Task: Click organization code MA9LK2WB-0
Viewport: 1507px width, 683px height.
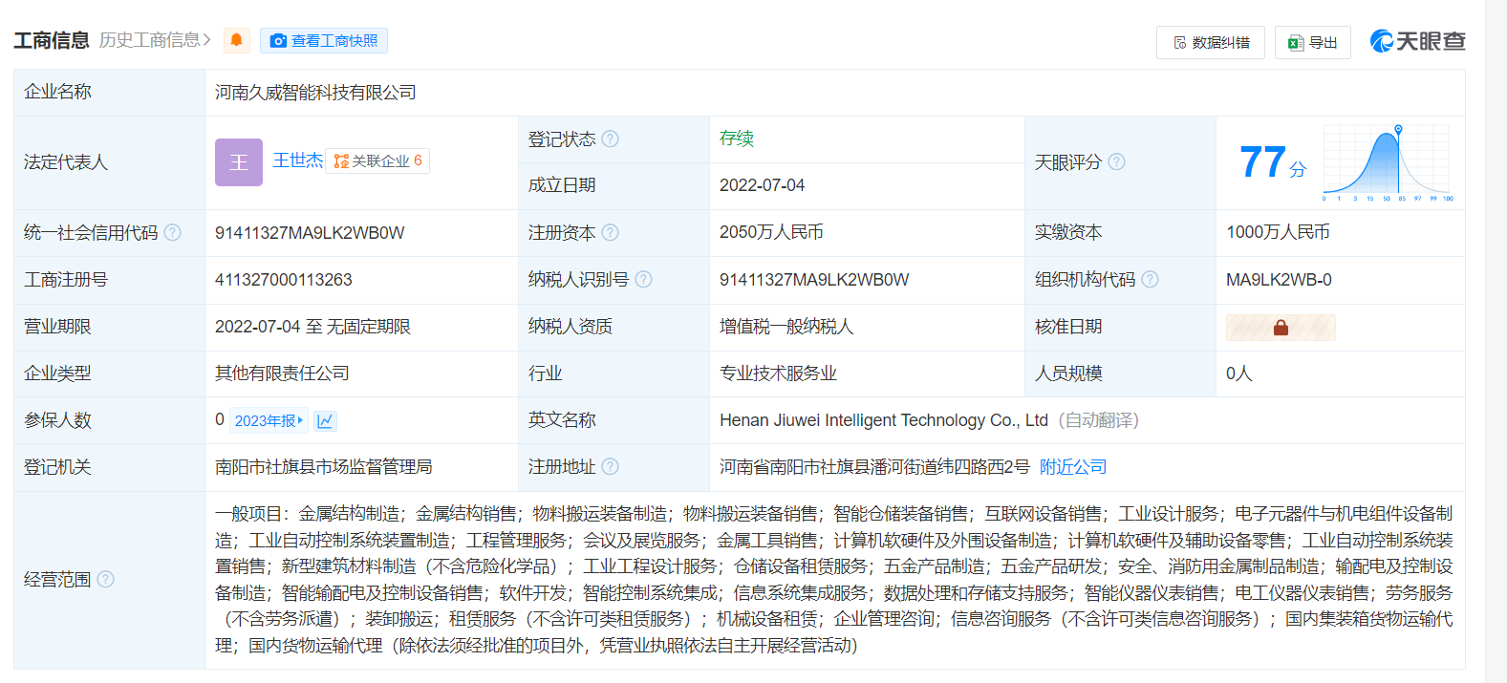Action: click(1279, 279)
